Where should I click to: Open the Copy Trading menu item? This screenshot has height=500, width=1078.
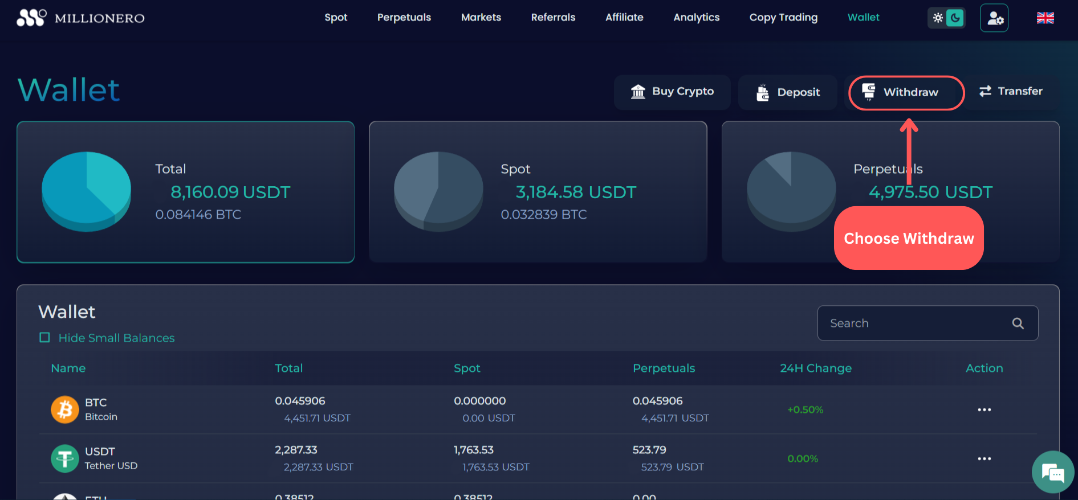coord(783,18)
